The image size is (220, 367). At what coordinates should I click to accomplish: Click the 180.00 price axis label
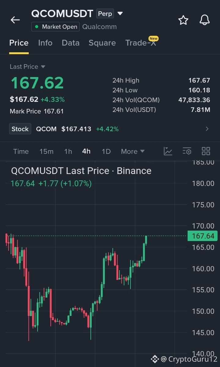pos(203,183)
